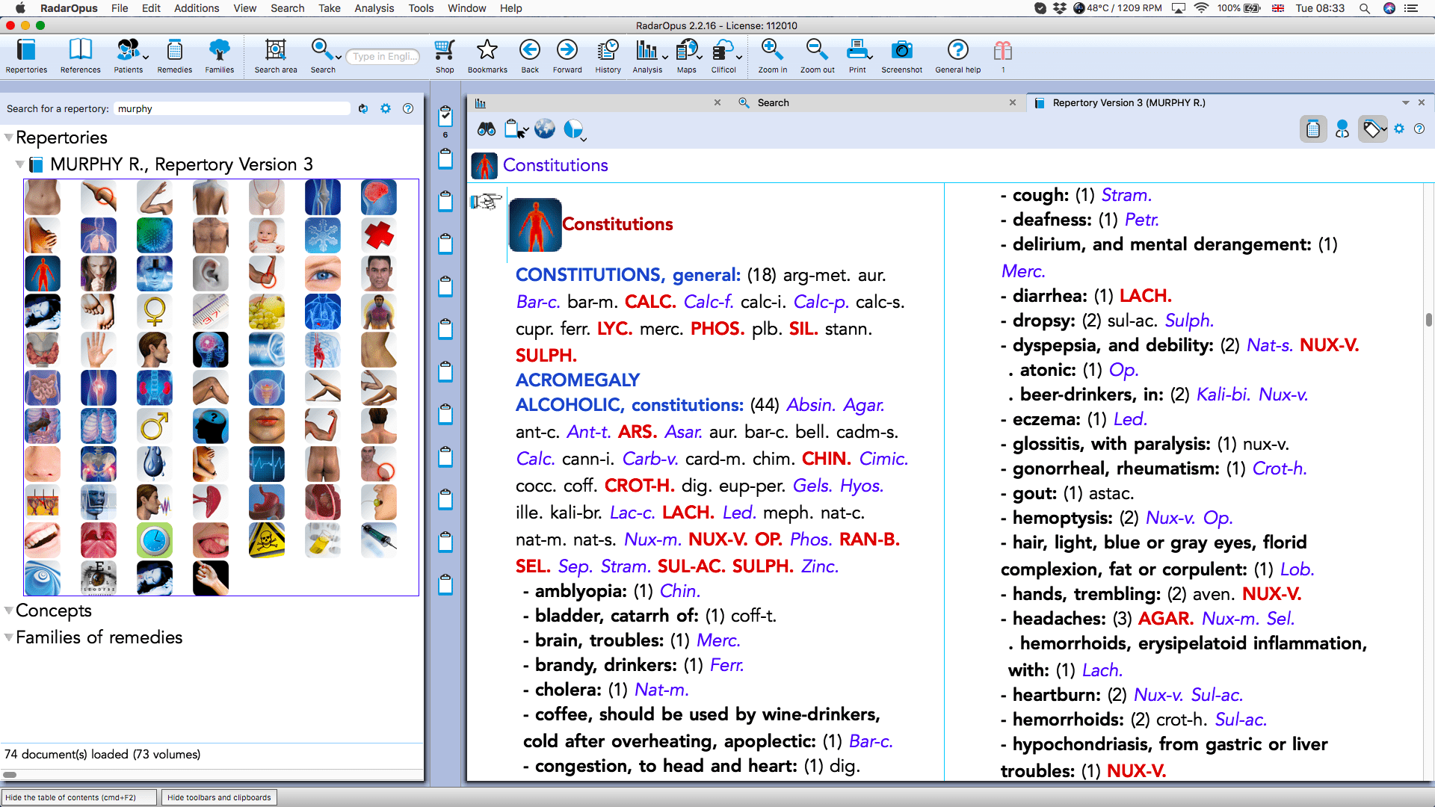Click the Bookmarks star icon
The image size is (1435, 807).
(487, 56)
